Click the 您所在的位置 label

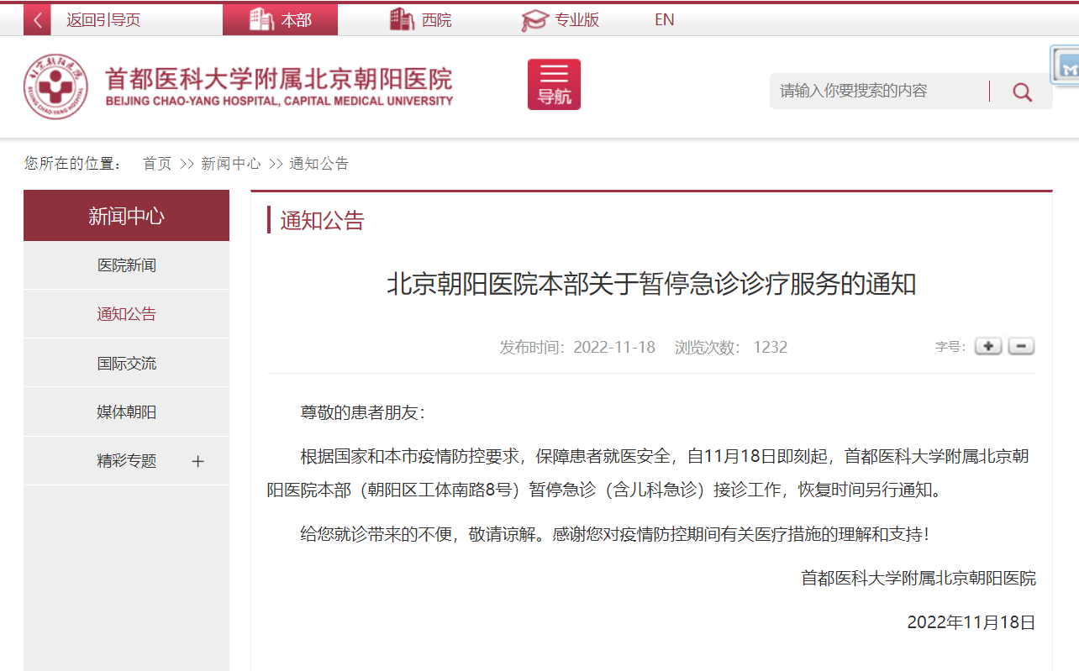pos(74,164)
